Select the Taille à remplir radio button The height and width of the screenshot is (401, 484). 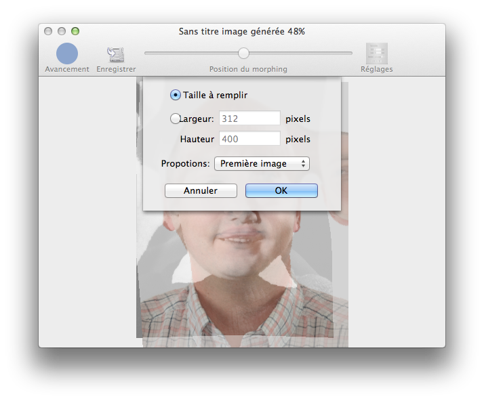tap(176, 95)
